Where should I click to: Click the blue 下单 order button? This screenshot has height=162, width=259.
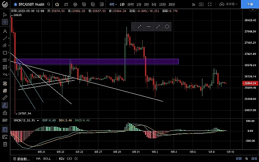coord(250,4)
